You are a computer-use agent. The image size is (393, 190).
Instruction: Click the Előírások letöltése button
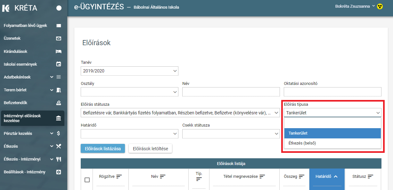[x=151, y=149]
